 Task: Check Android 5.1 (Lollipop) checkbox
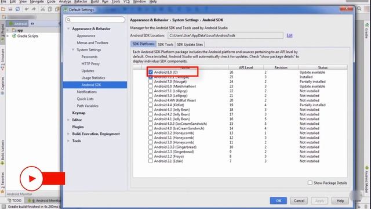point(151,91)
